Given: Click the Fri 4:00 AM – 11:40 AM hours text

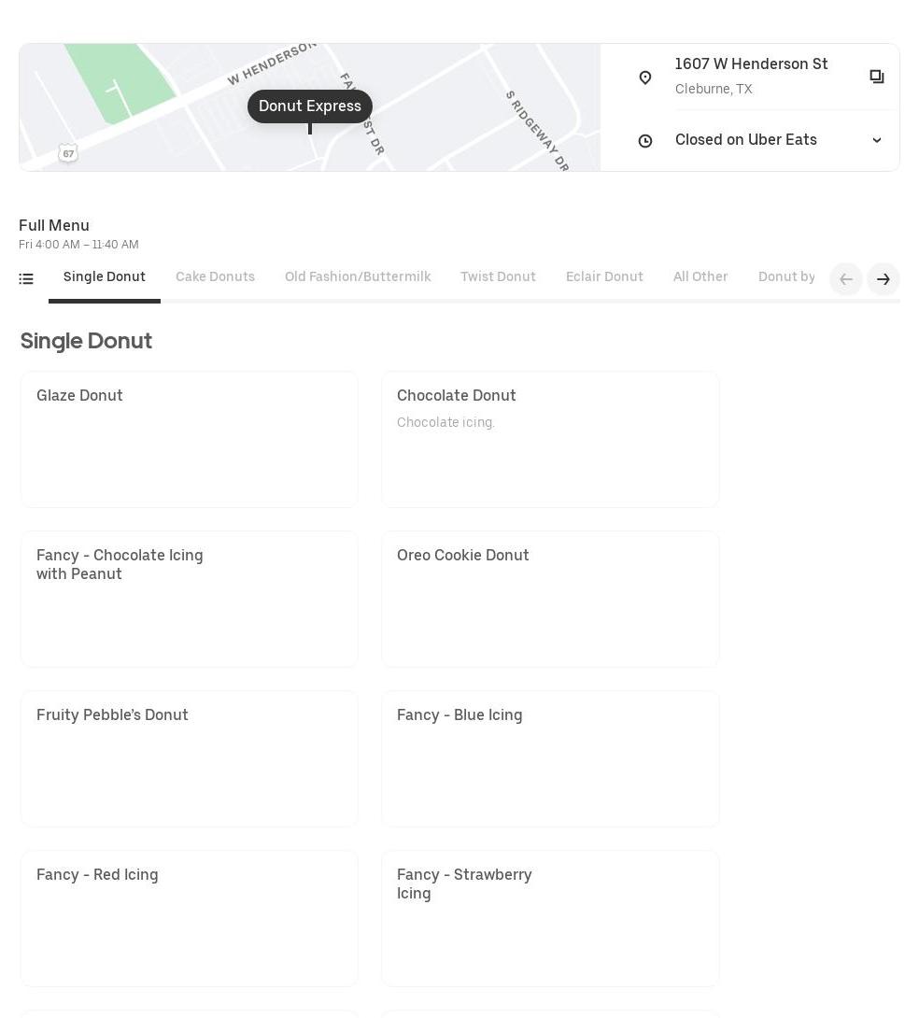Looking at the screenshot, I should (78, 245).
